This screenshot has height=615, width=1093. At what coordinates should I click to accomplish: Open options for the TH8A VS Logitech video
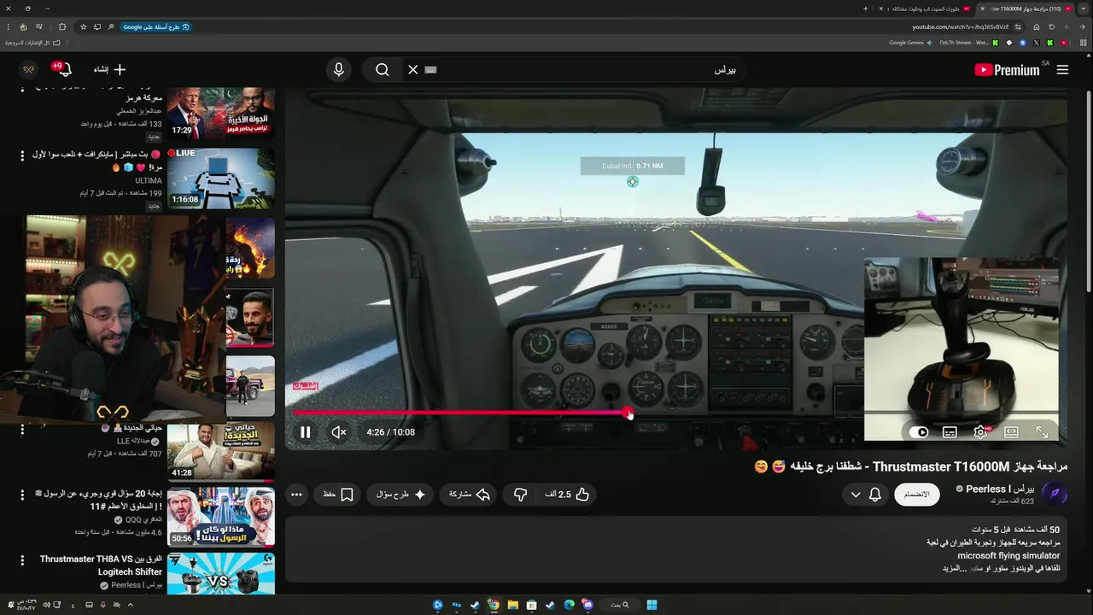coord(23,560)
